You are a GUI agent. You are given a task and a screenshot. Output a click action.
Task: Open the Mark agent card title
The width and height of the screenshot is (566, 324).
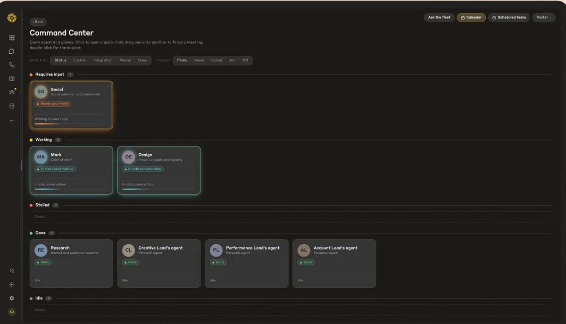(56, 155)
